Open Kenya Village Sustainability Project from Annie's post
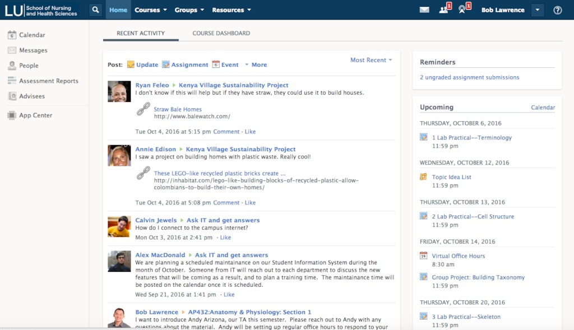The image size is (574, 330). [240, 149]
